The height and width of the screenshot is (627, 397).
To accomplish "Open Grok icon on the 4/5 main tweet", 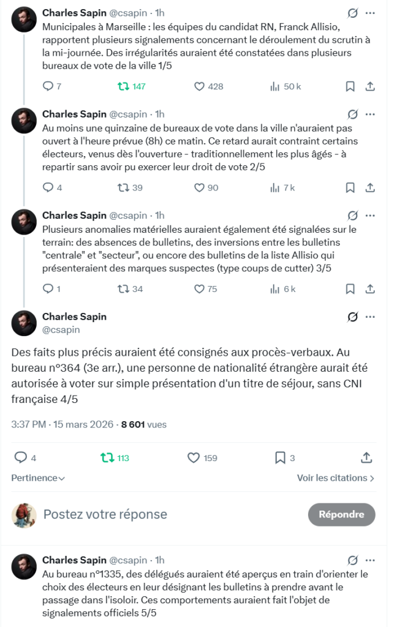I will point(352,317).
